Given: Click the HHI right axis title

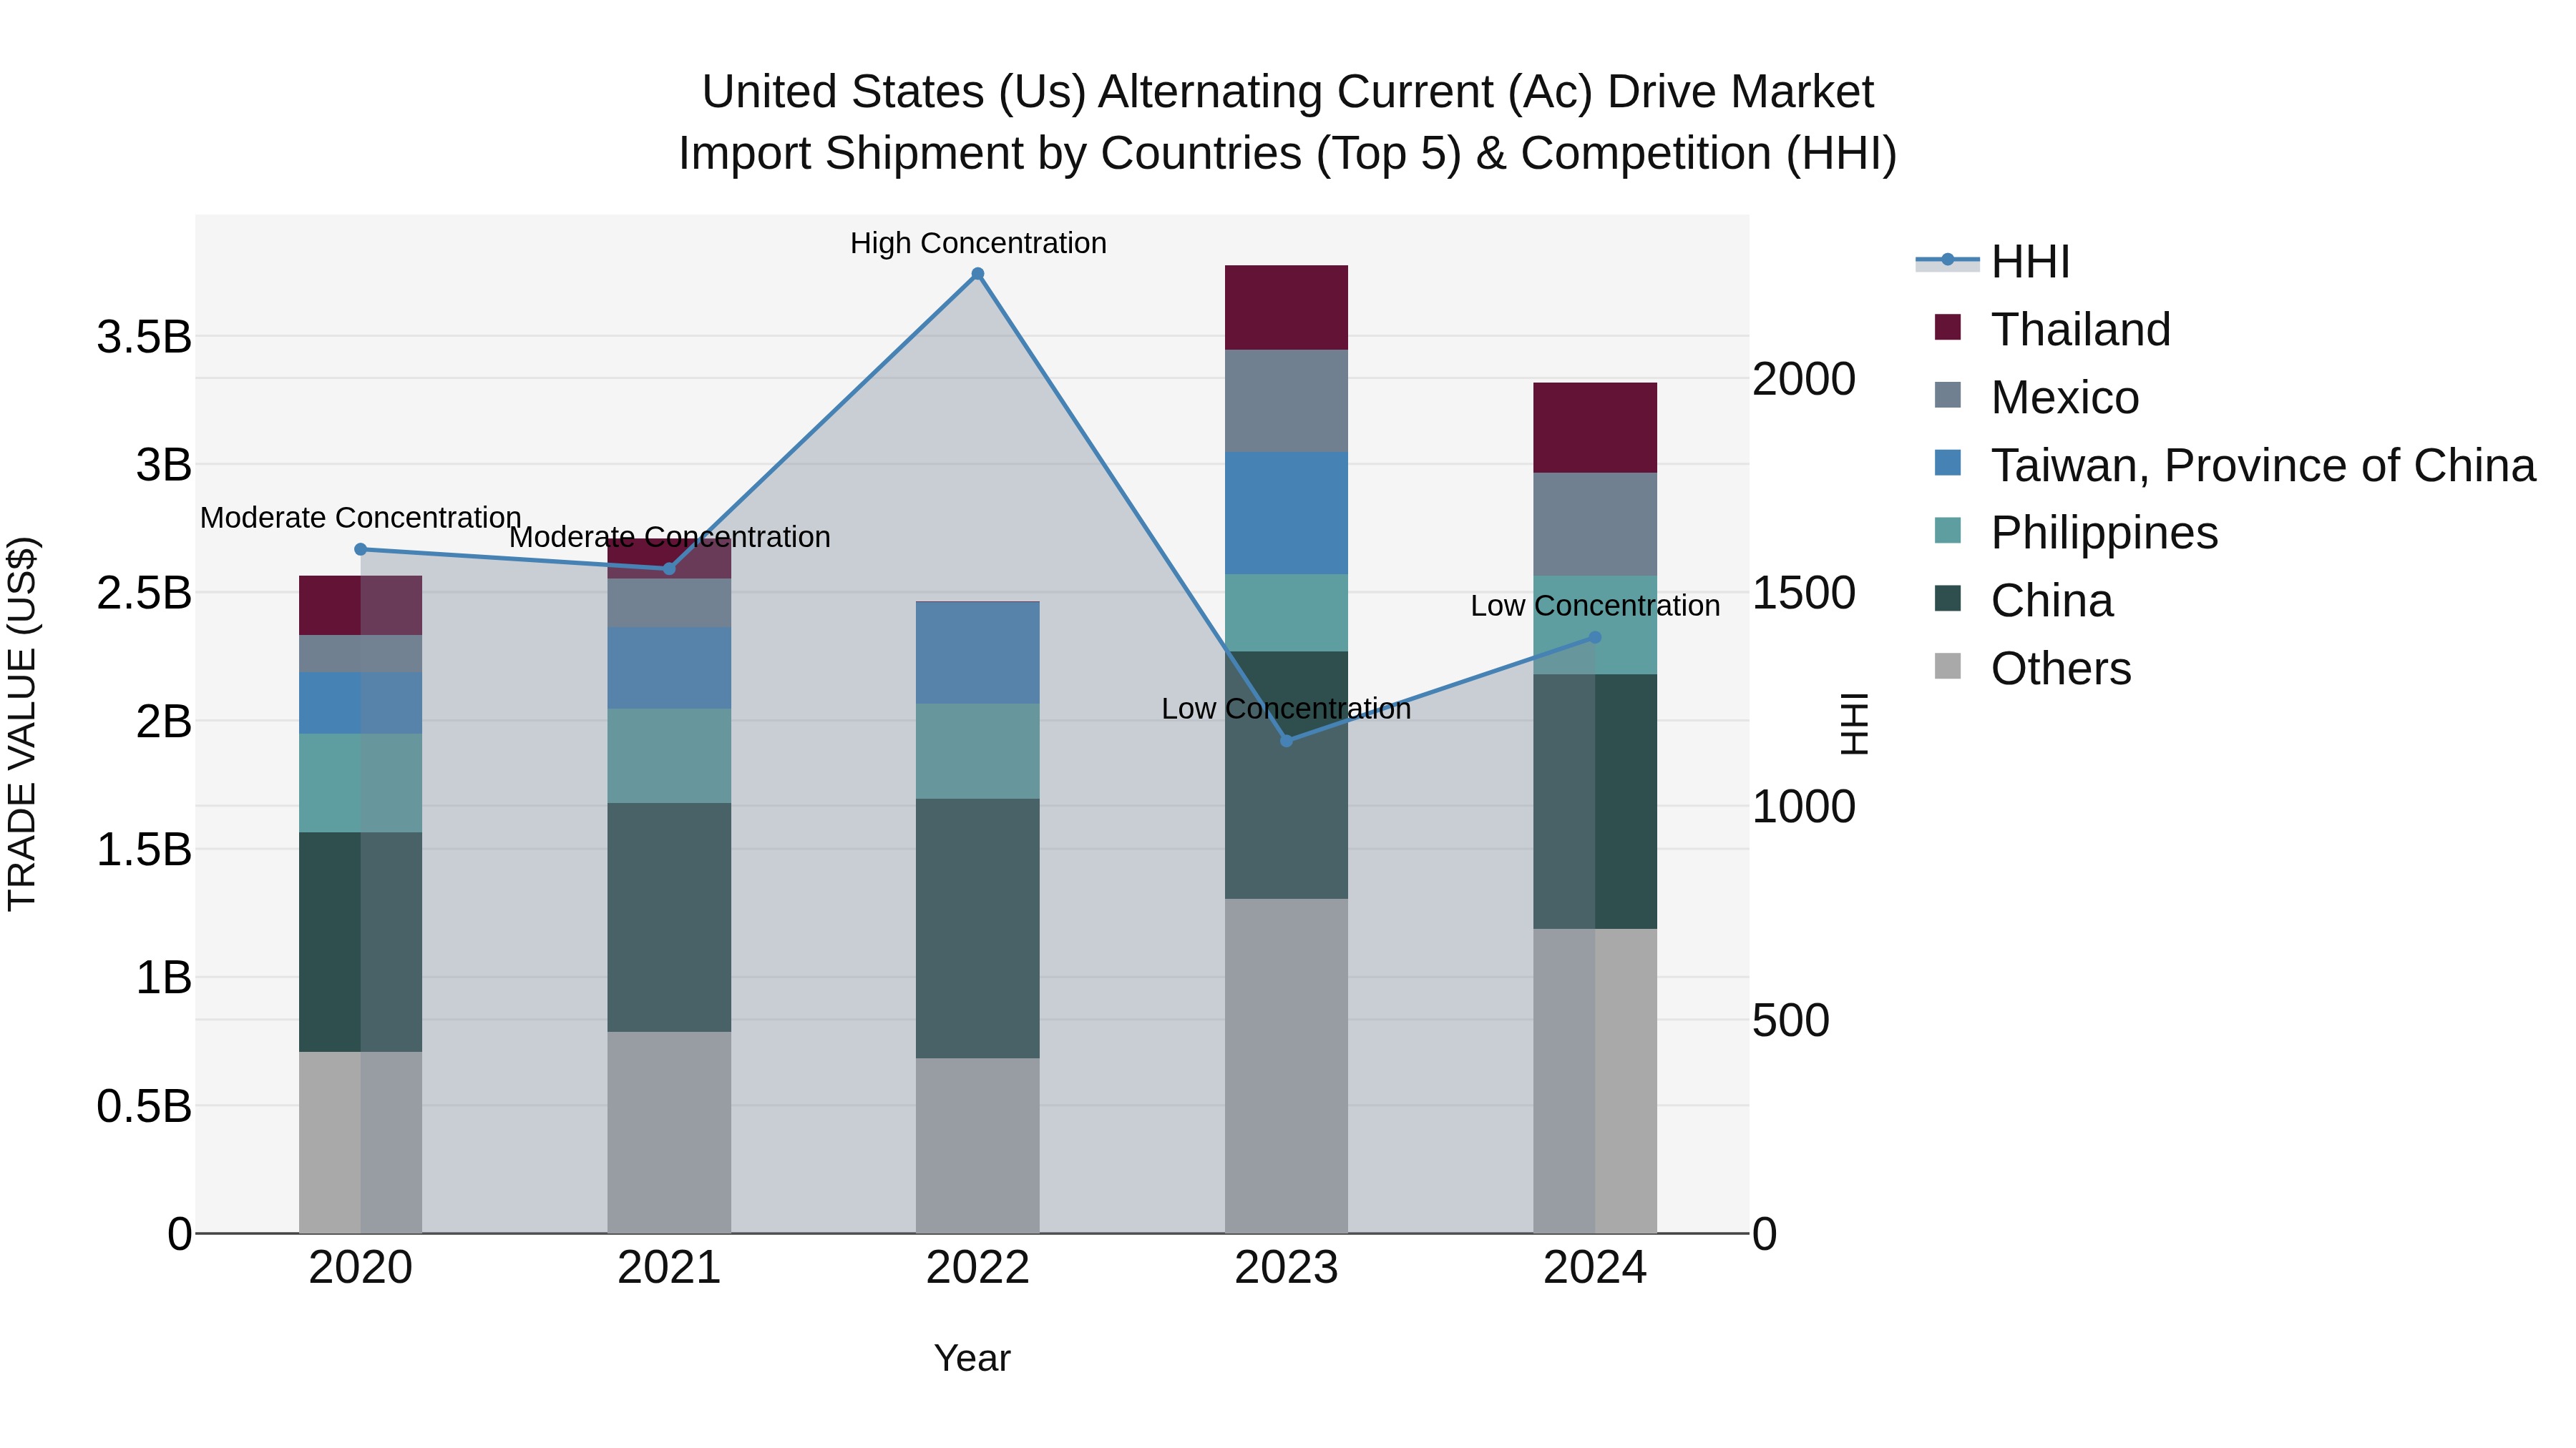Looking at the screenshot, I should [1854, 724].
